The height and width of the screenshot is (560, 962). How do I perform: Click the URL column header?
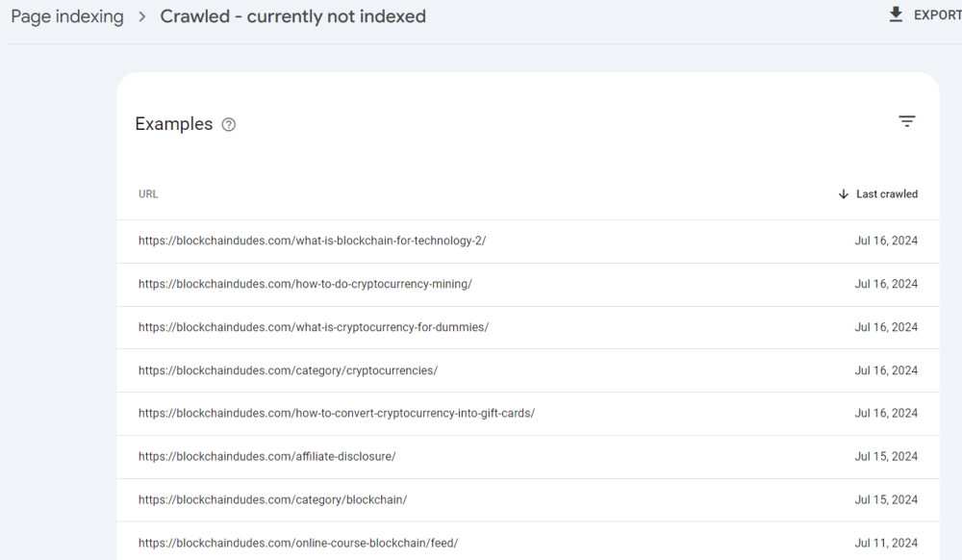148,194
